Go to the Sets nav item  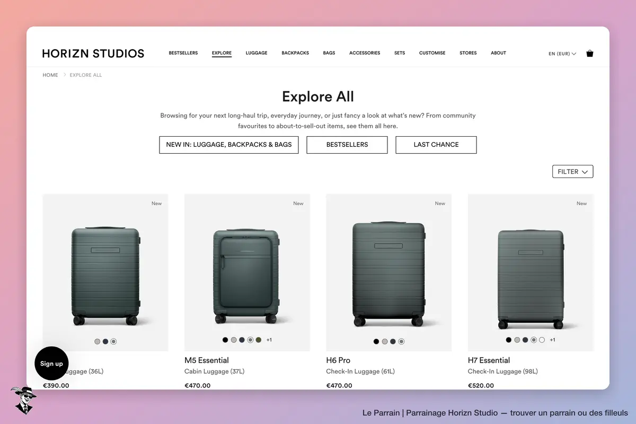pyautogui.click(x=400, y=53)
